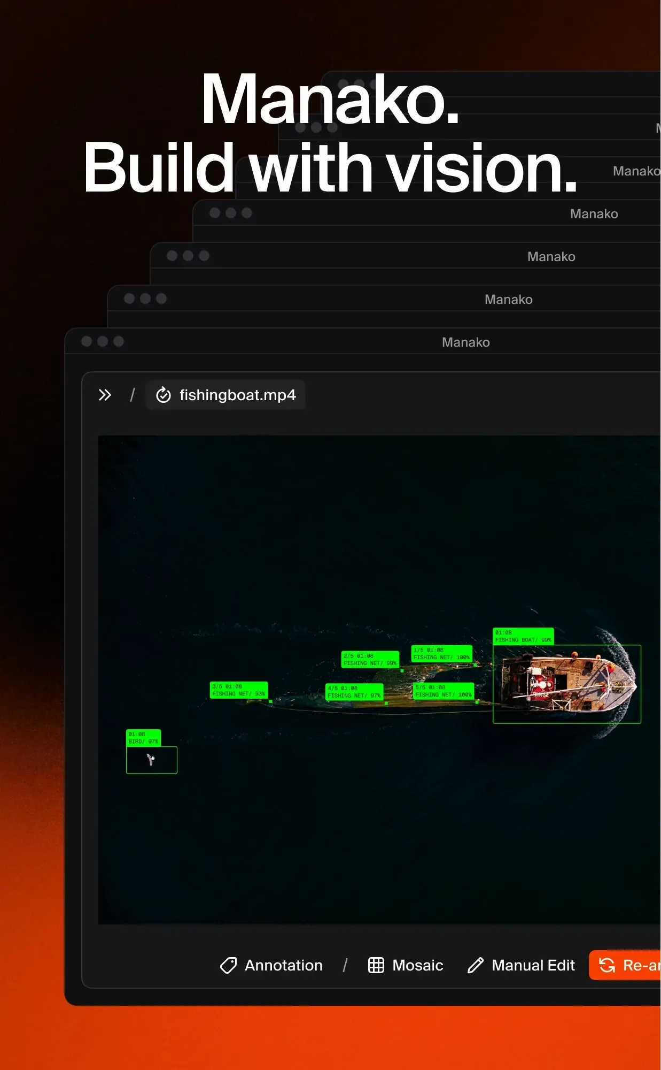Expand the sidebar with the double-chevron icon
The width and height of the screenshot is (661, 1070).
(x=105, y=395)
